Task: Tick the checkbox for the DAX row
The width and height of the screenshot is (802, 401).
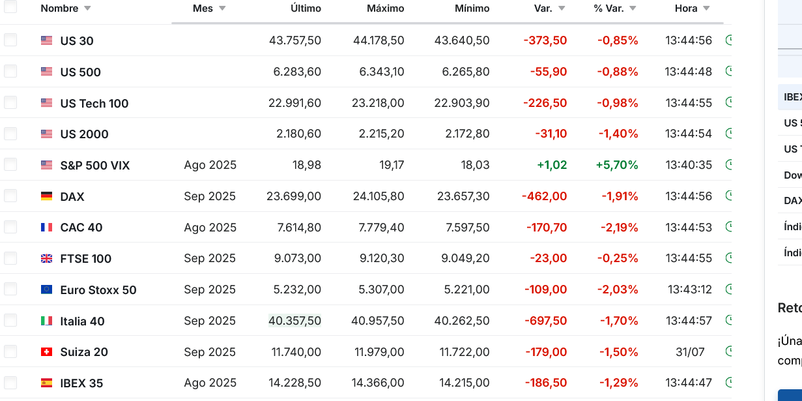Action: click(10, 196)
